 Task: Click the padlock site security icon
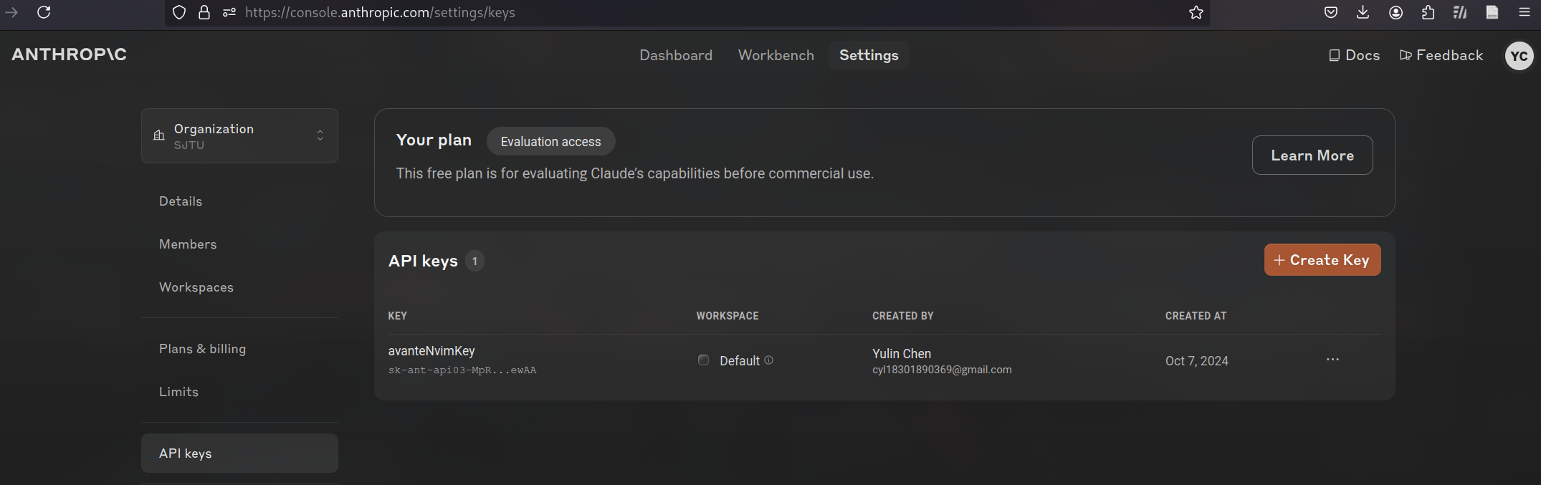[204, 12]
